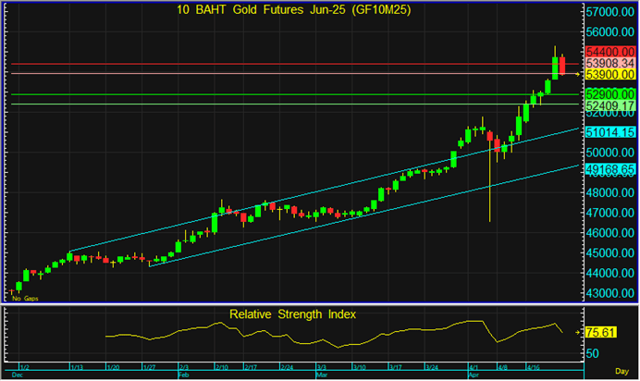Click the 'Apr' month label on time axis
640x381 pixels.
[474, 375]
